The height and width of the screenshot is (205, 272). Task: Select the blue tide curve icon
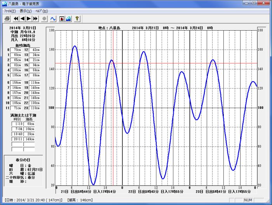click(x=53, y=18)
